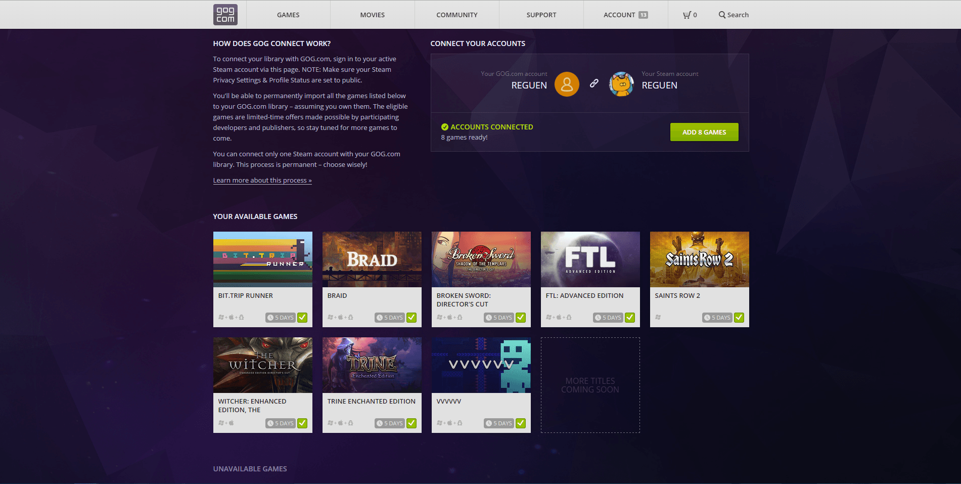Image resolution: width=961 pixels, height=484 pixels.
Task: Open the Braid cover image
Action: pos(372,259)
